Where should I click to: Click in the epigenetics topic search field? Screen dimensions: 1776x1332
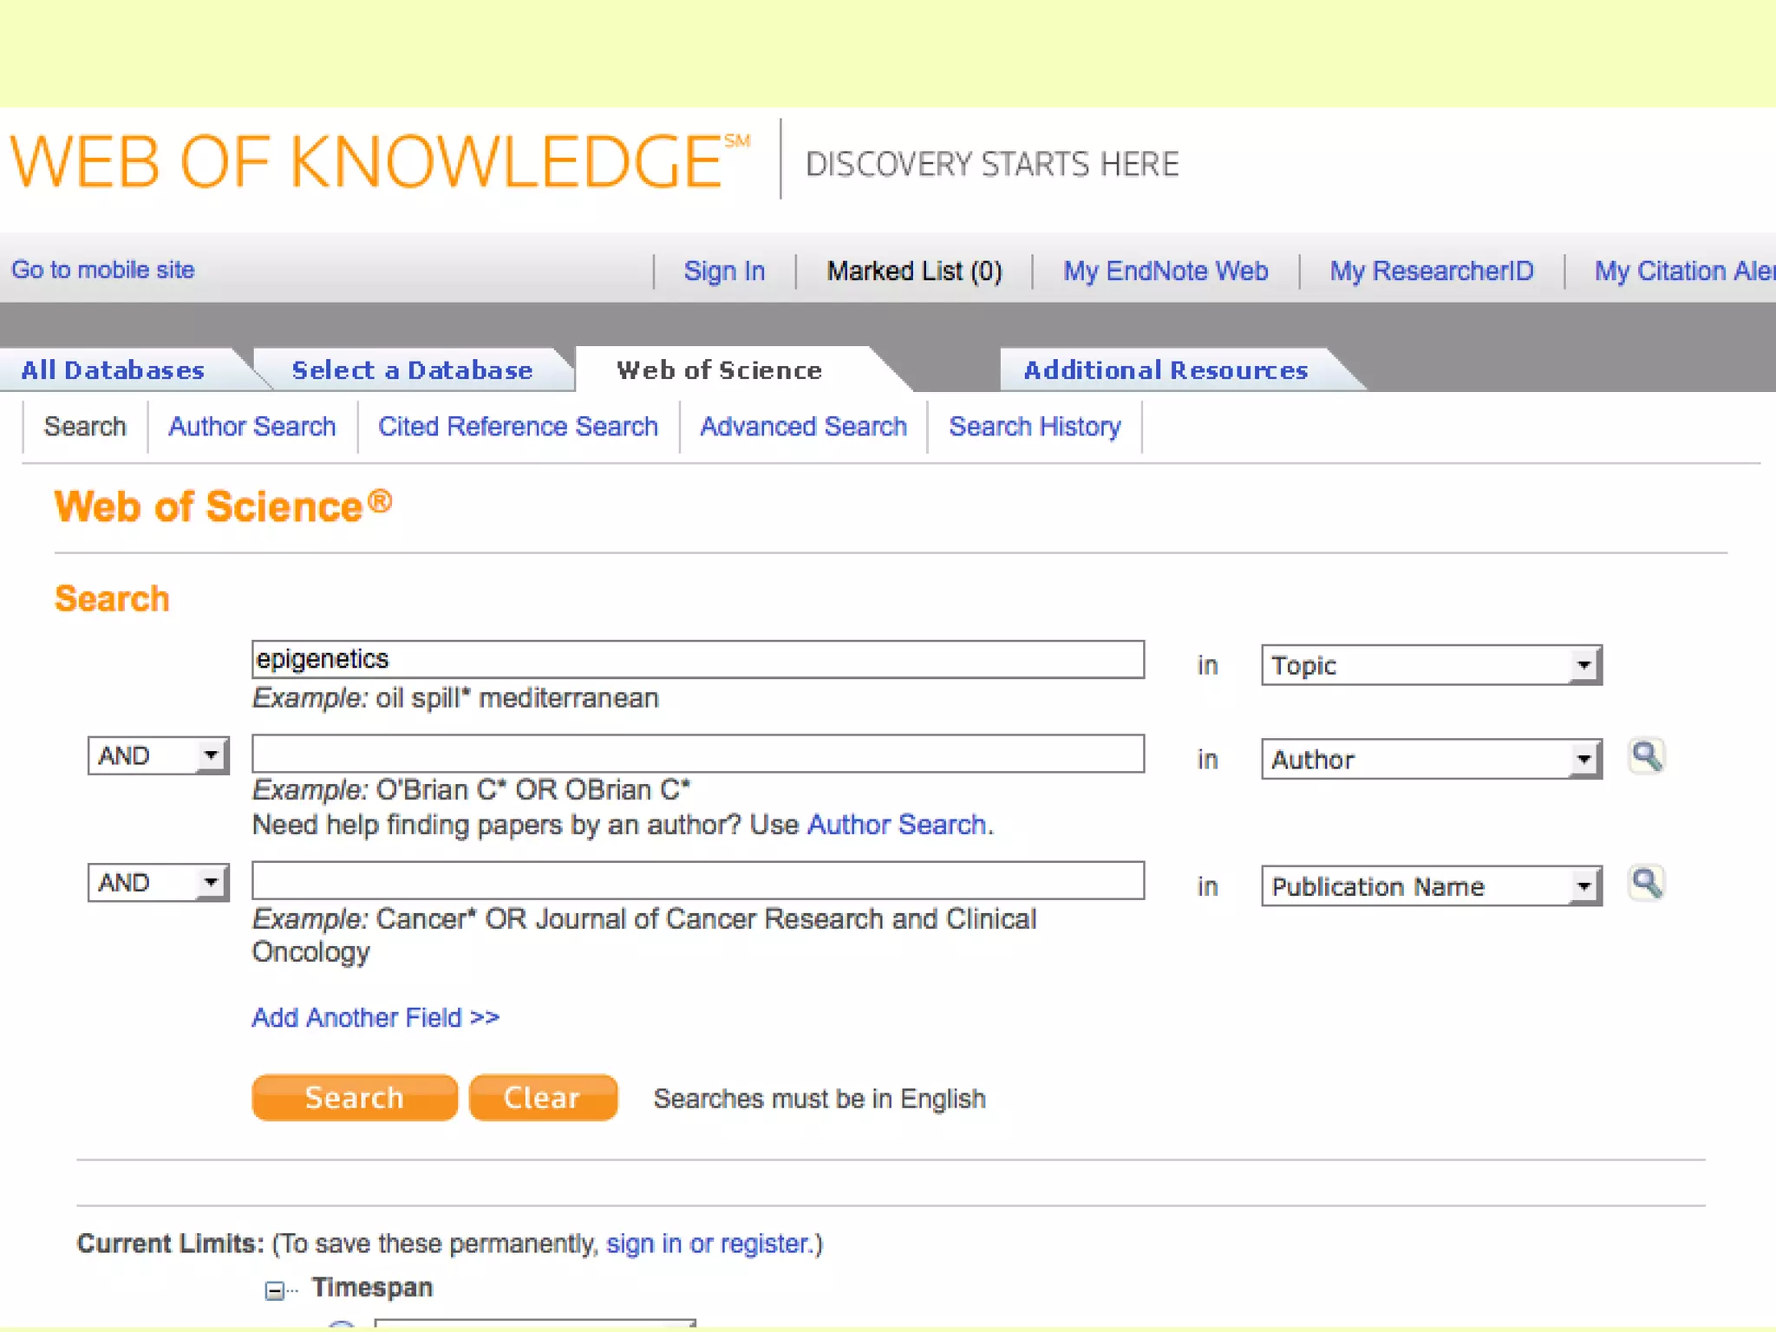tap(697, 659)
